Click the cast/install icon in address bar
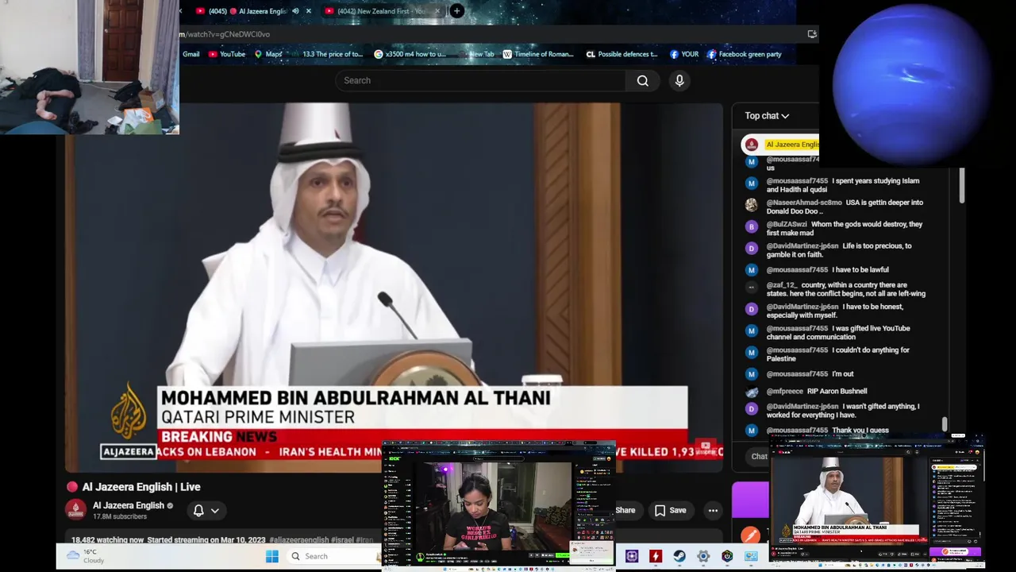 click(811, 34)
